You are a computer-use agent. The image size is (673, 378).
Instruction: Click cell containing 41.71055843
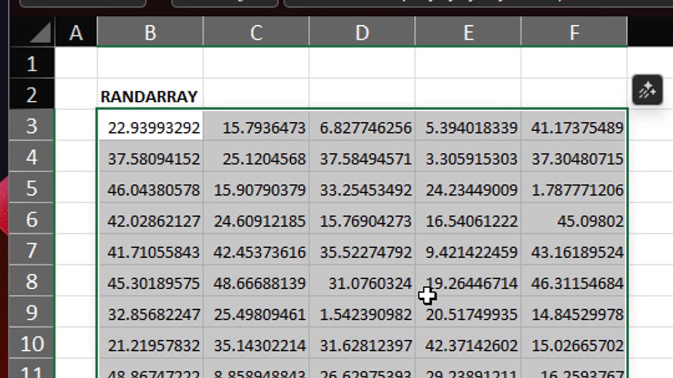[x=150, y=250]
